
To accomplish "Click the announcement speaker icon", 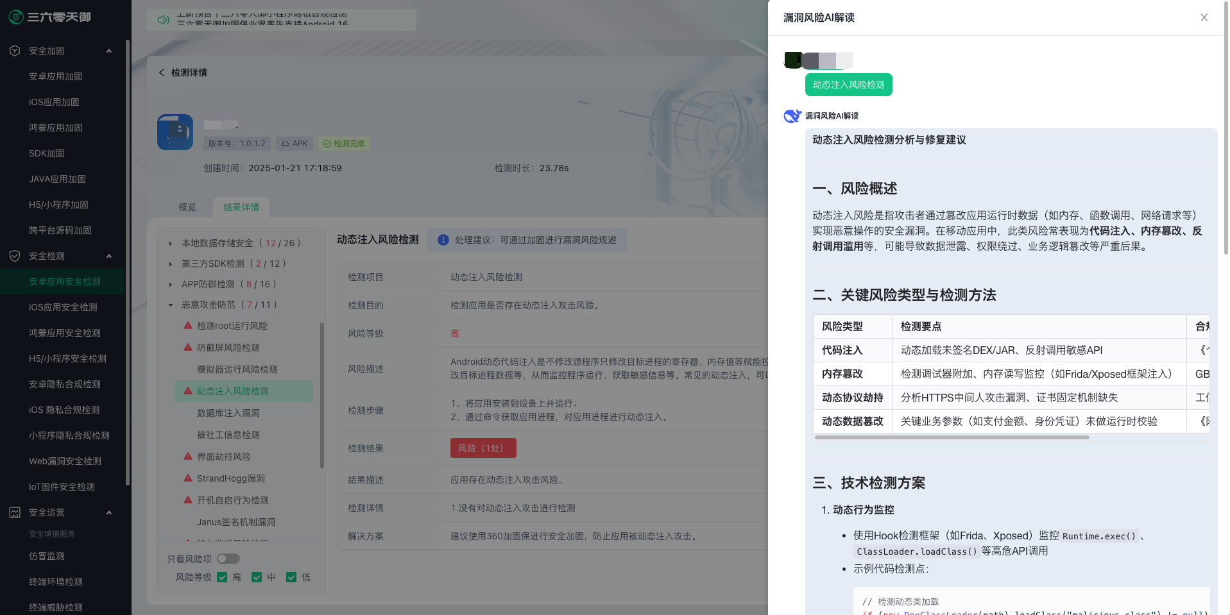I will tap(164, 20).
